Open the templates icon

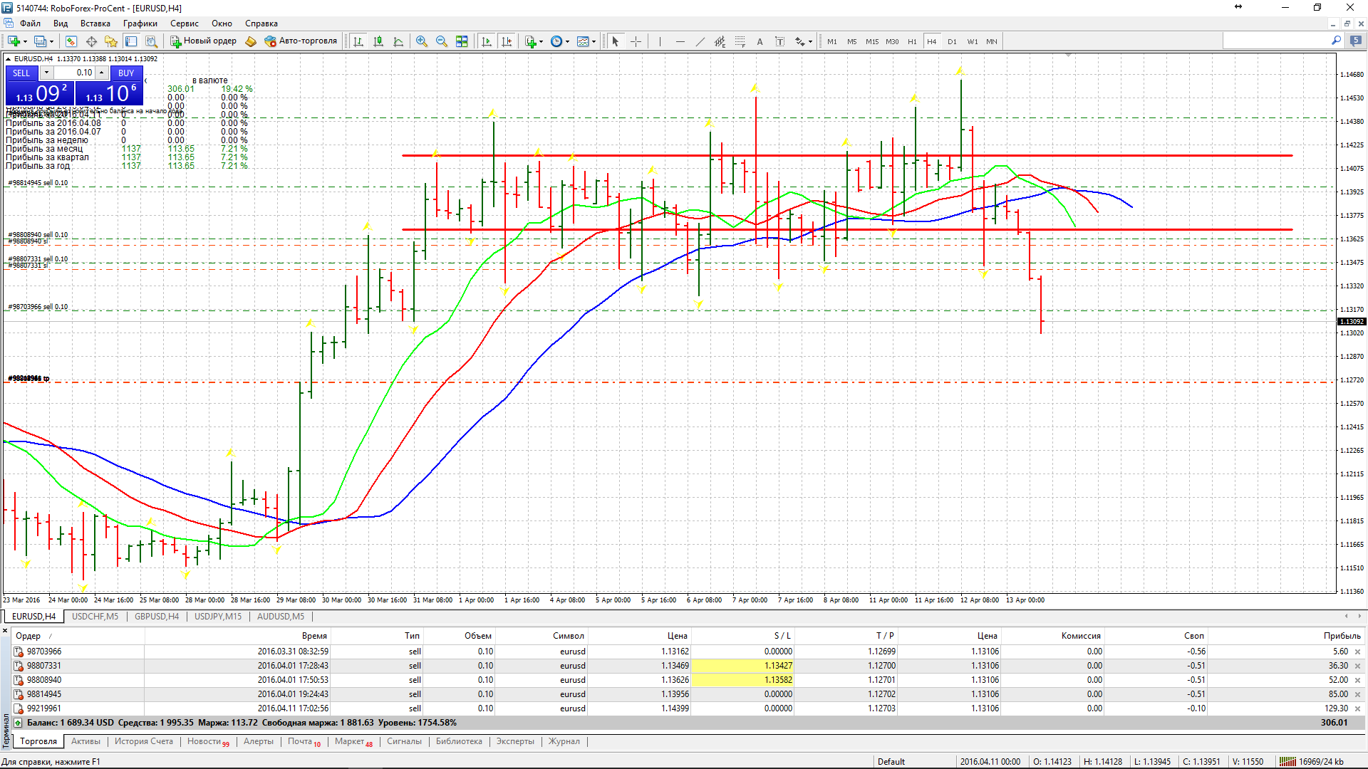tap(583, 41)
